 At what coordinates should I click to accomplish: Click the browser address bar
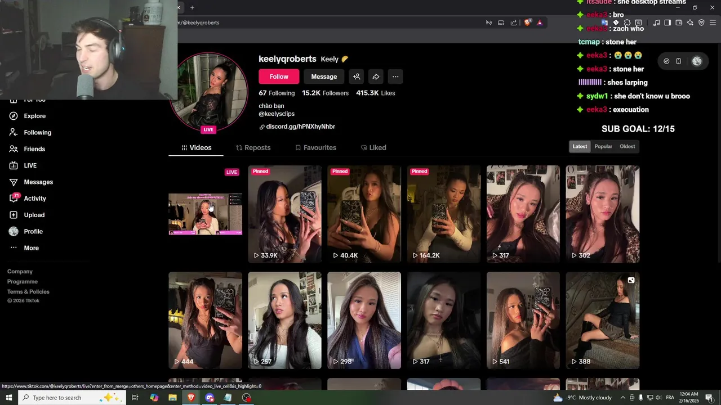pos(327,22)
